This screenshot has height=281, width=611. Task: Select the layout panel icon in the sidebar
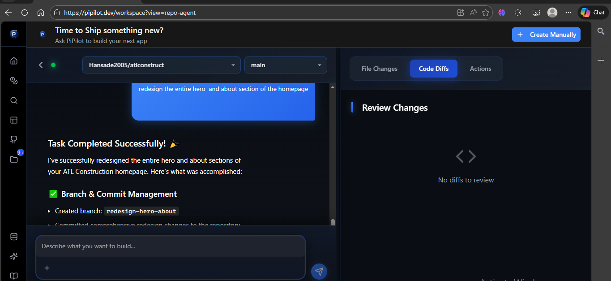pos(13,120)
